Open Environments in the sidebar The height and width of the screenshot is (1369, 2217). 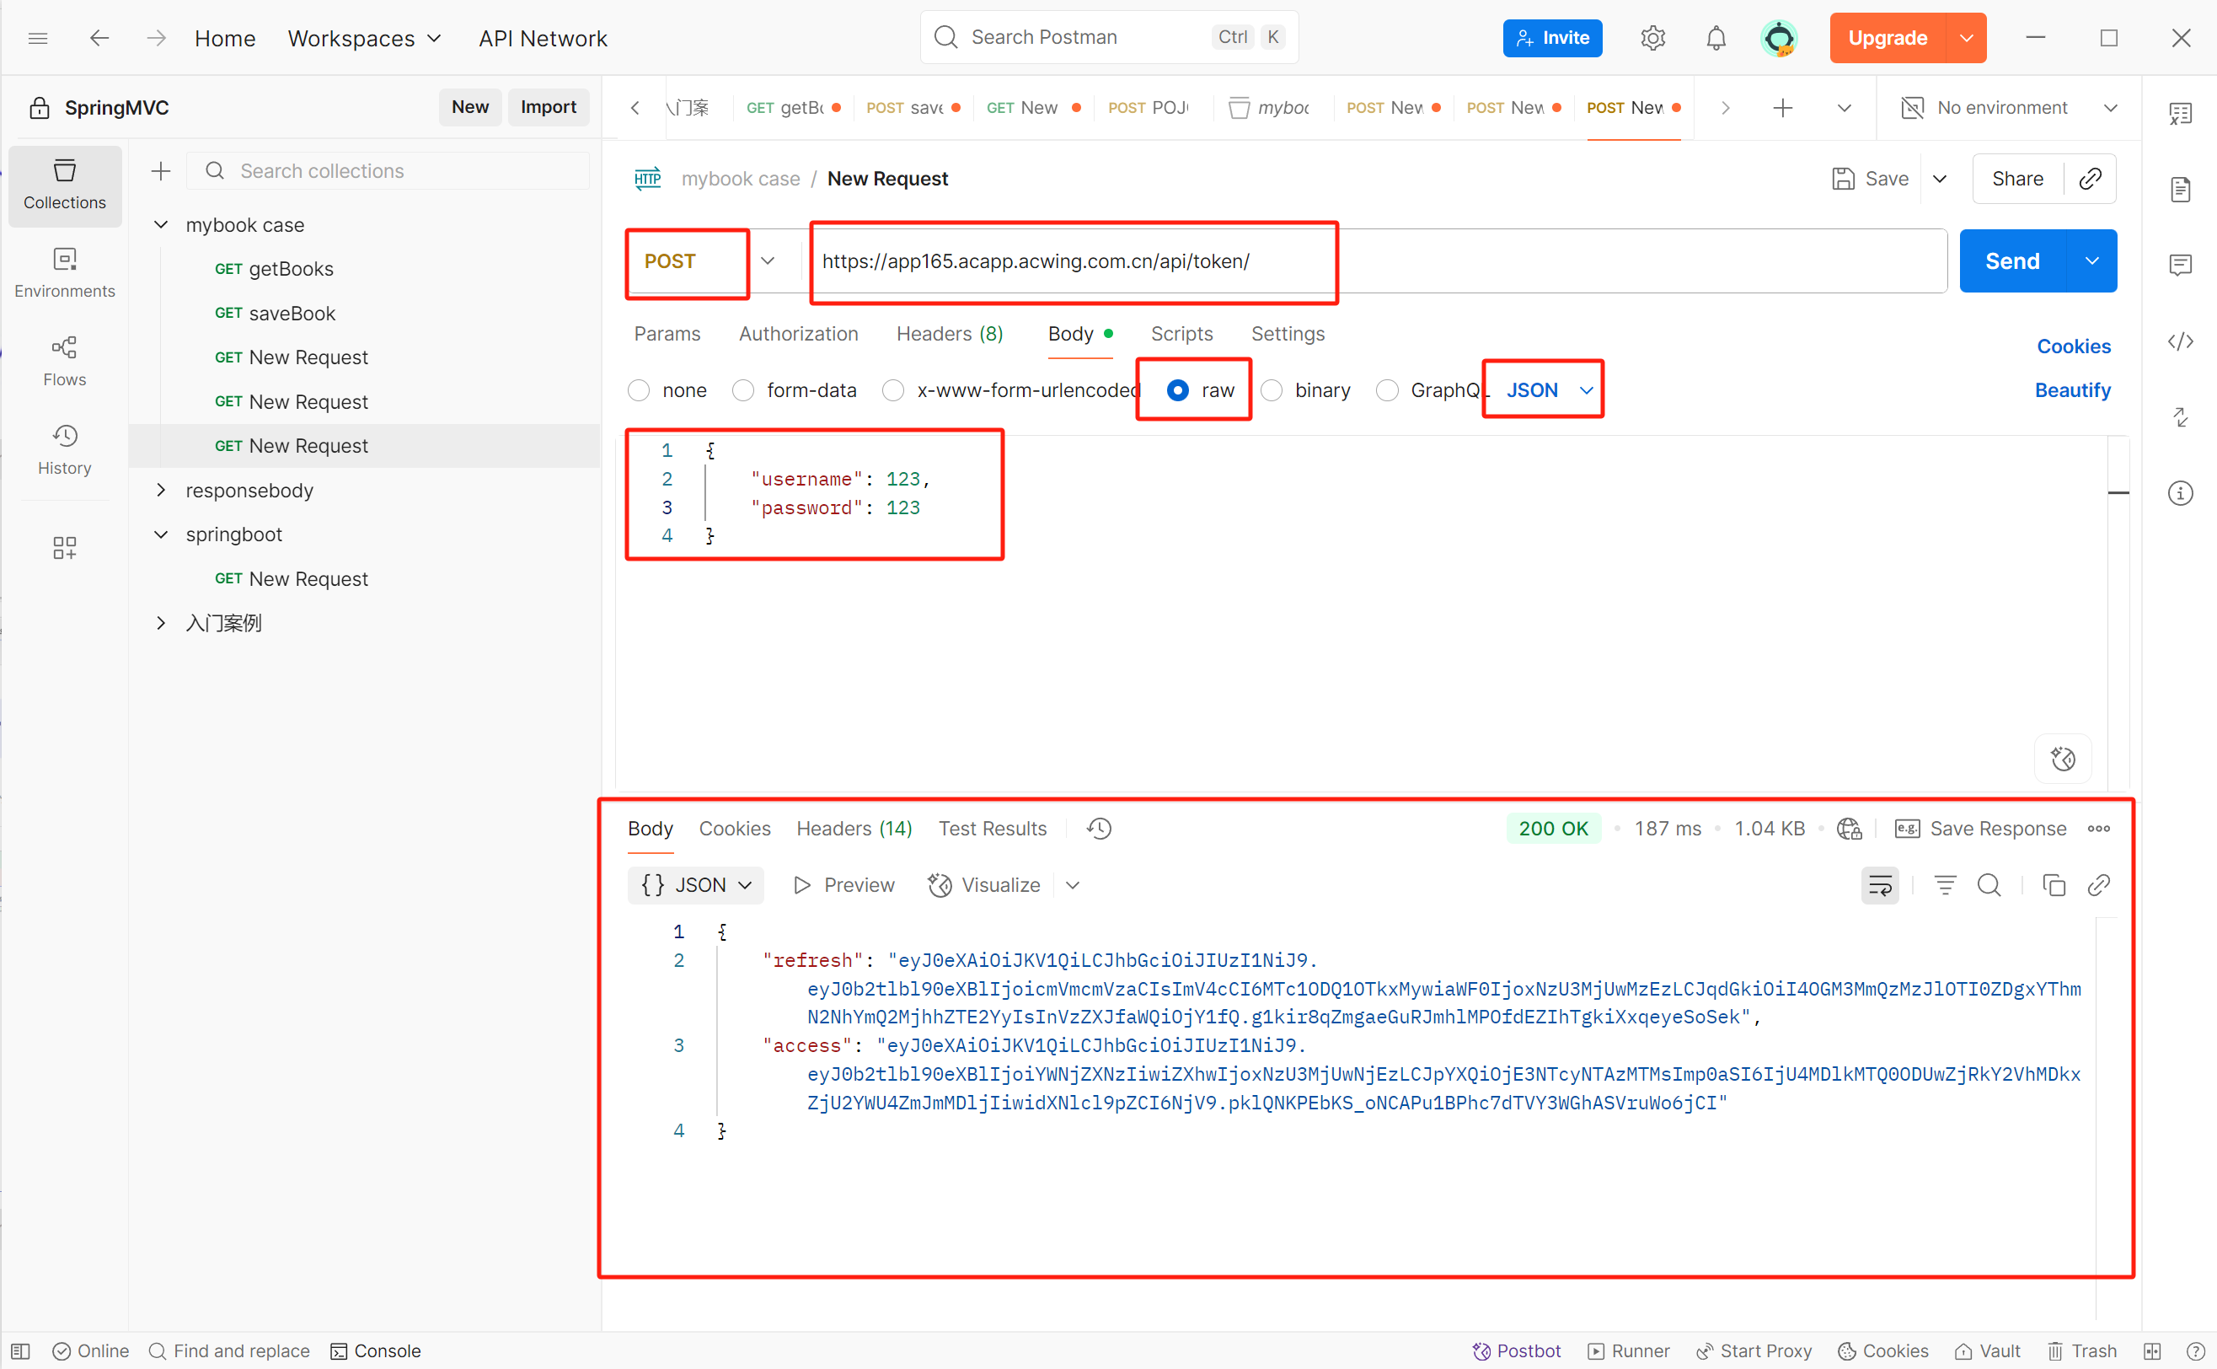click(x=65, y=272)
